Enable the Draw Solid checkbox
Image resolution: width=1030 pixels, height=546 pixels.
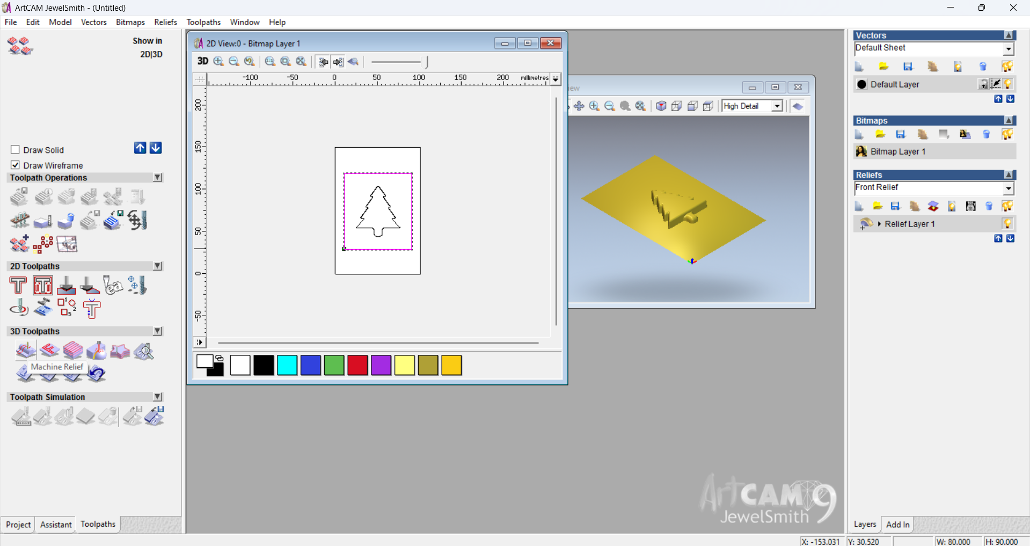(x=15, y=150)
